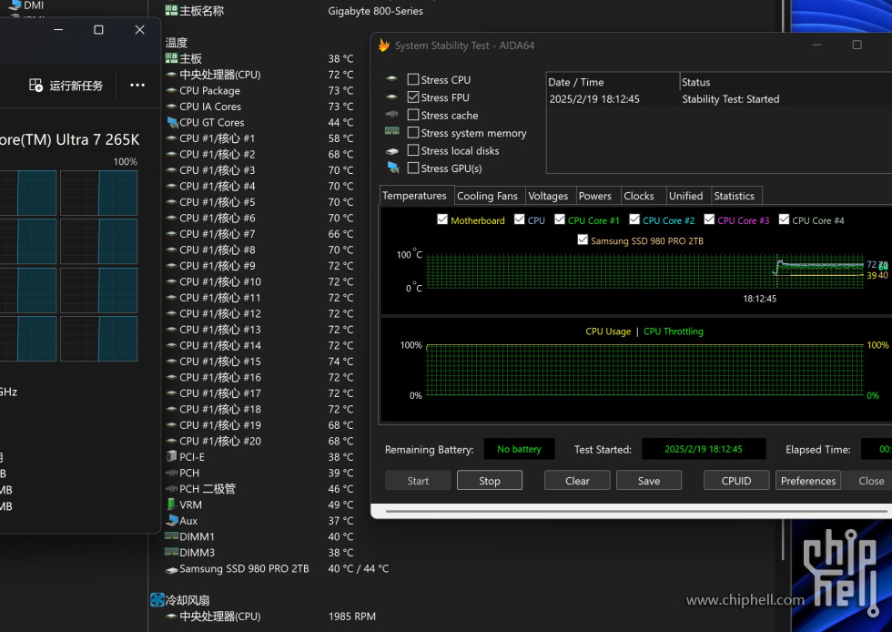This screenshot has height=632, width=892.
Task: Toggle the Motherboard graph checkbox
Action: click(x=442, y=219)
